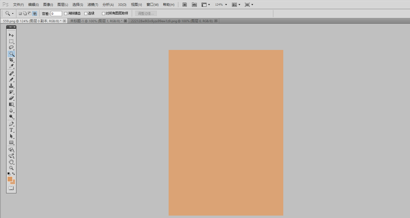Select the 3D Object Rotate tool

pos(11,150)
